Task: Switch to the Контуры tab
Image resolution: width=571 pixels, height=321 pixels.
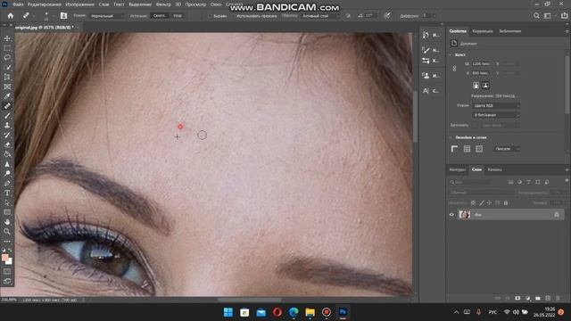Action: 458,169
